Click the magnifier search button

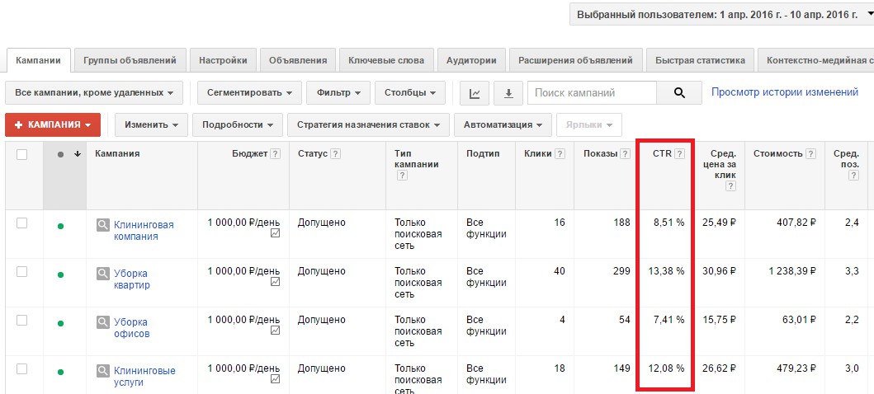coord(679,93)
